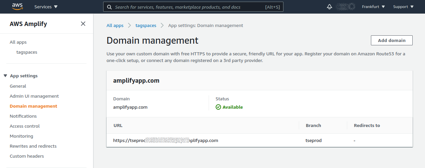The width and height of the screenshot is (425, 168).
Task: Open the Services dropdown menu
Action: tap(46, 7)
